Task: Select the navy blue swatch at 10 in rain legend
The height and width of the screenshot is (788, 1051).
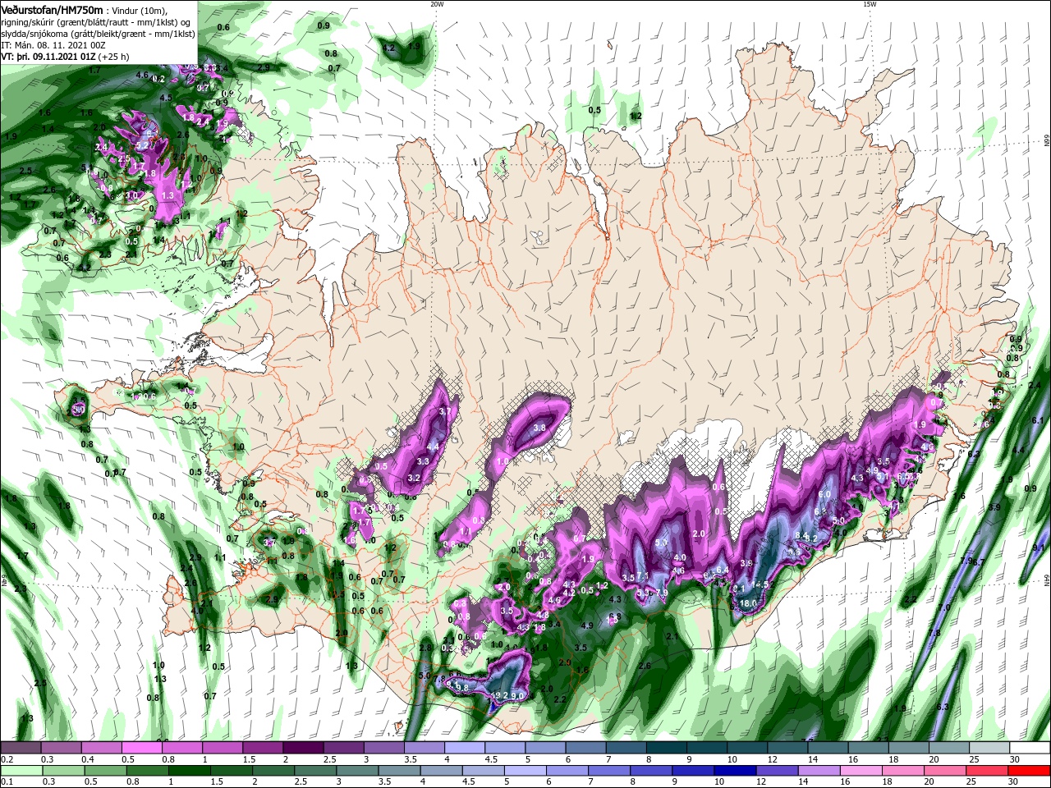Action: pos(734,771)
